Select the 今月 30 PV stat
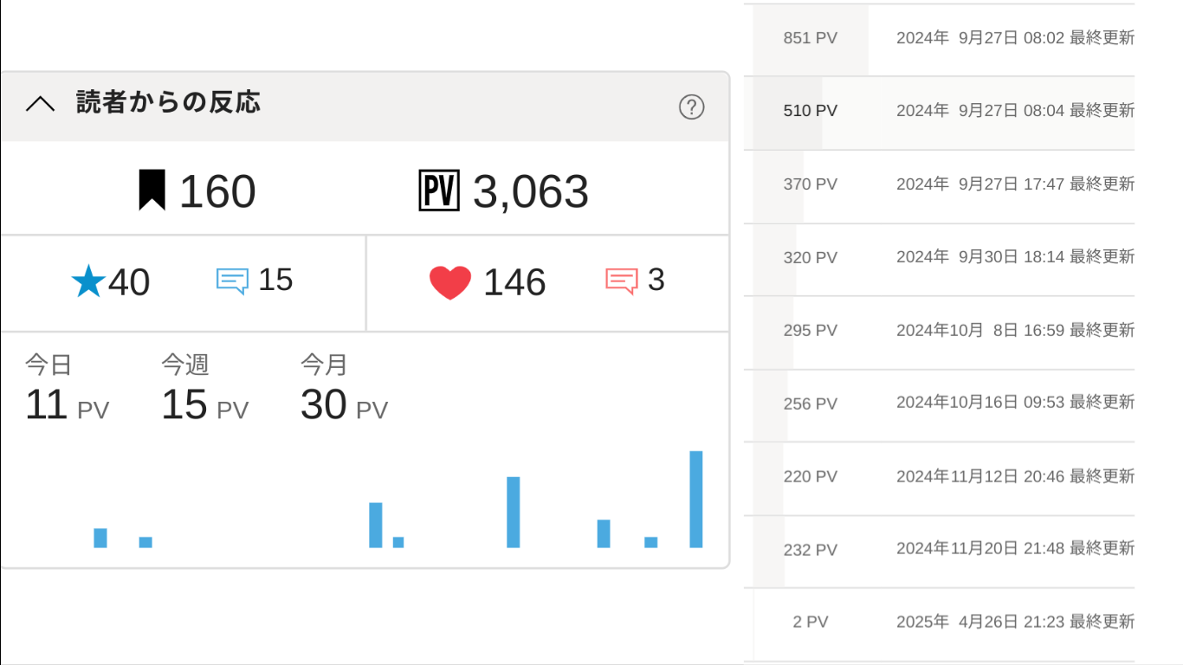 (x=344, y=391)
